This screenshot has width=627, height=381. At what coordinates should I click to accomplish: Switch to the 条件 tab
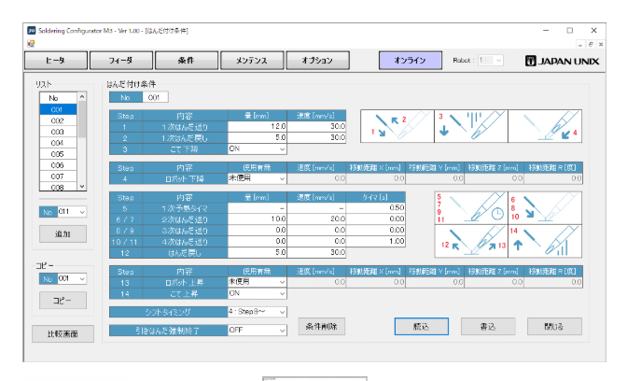pos(187,61)
